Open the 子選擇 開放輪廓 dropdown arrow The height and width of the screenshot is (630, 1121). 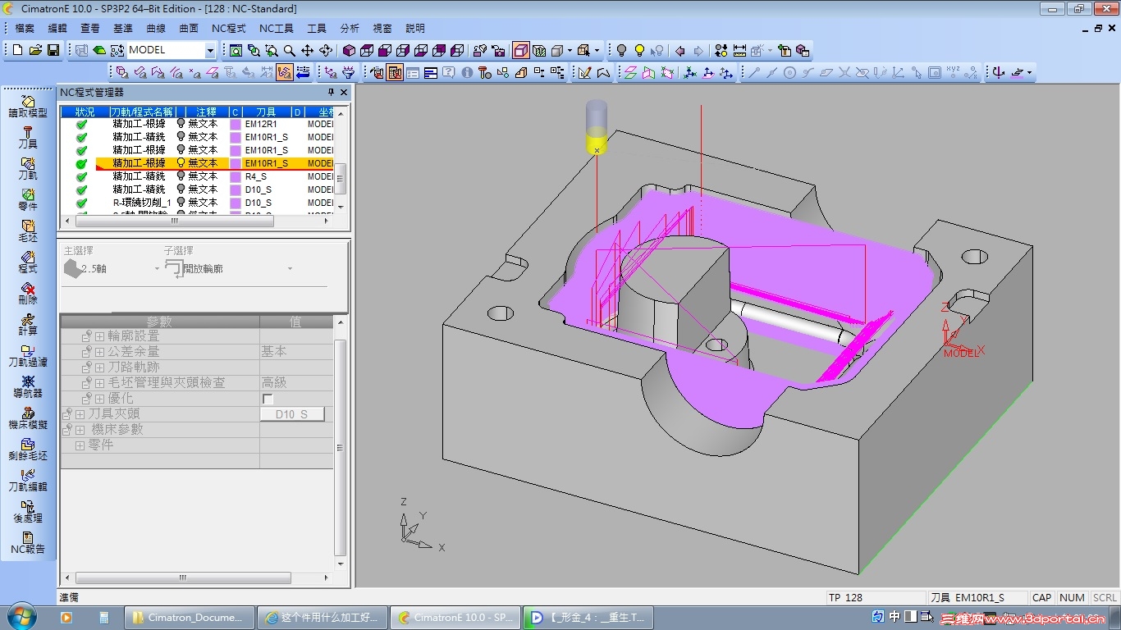290,269
